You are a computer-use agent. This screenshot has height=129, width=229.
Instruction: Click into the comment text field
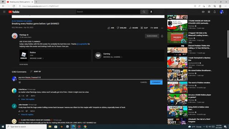[x=91, y=77]
